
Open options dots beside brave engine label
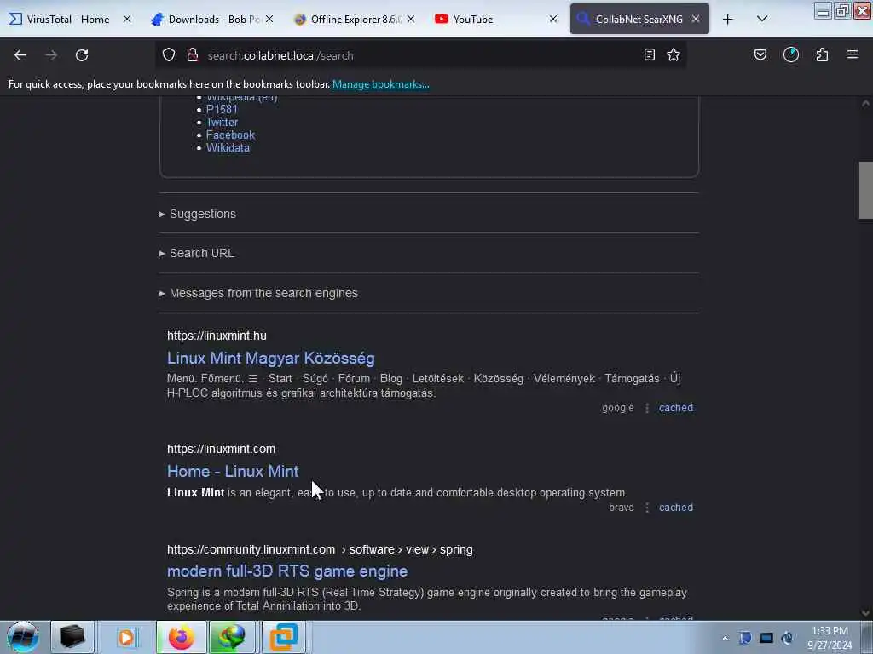pos(647,508)
